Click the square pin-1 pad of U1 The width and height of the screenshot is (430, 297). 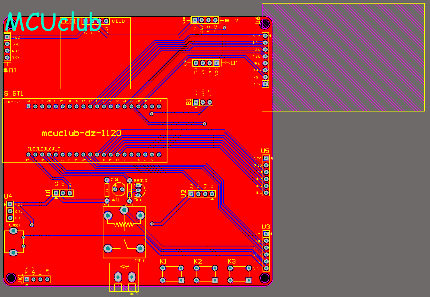(x=56, y=193)
